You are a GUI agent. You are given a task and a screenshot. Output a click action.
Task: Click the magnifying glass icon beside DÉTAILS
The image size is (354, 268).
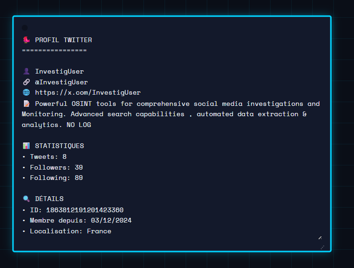click(26, 199)
